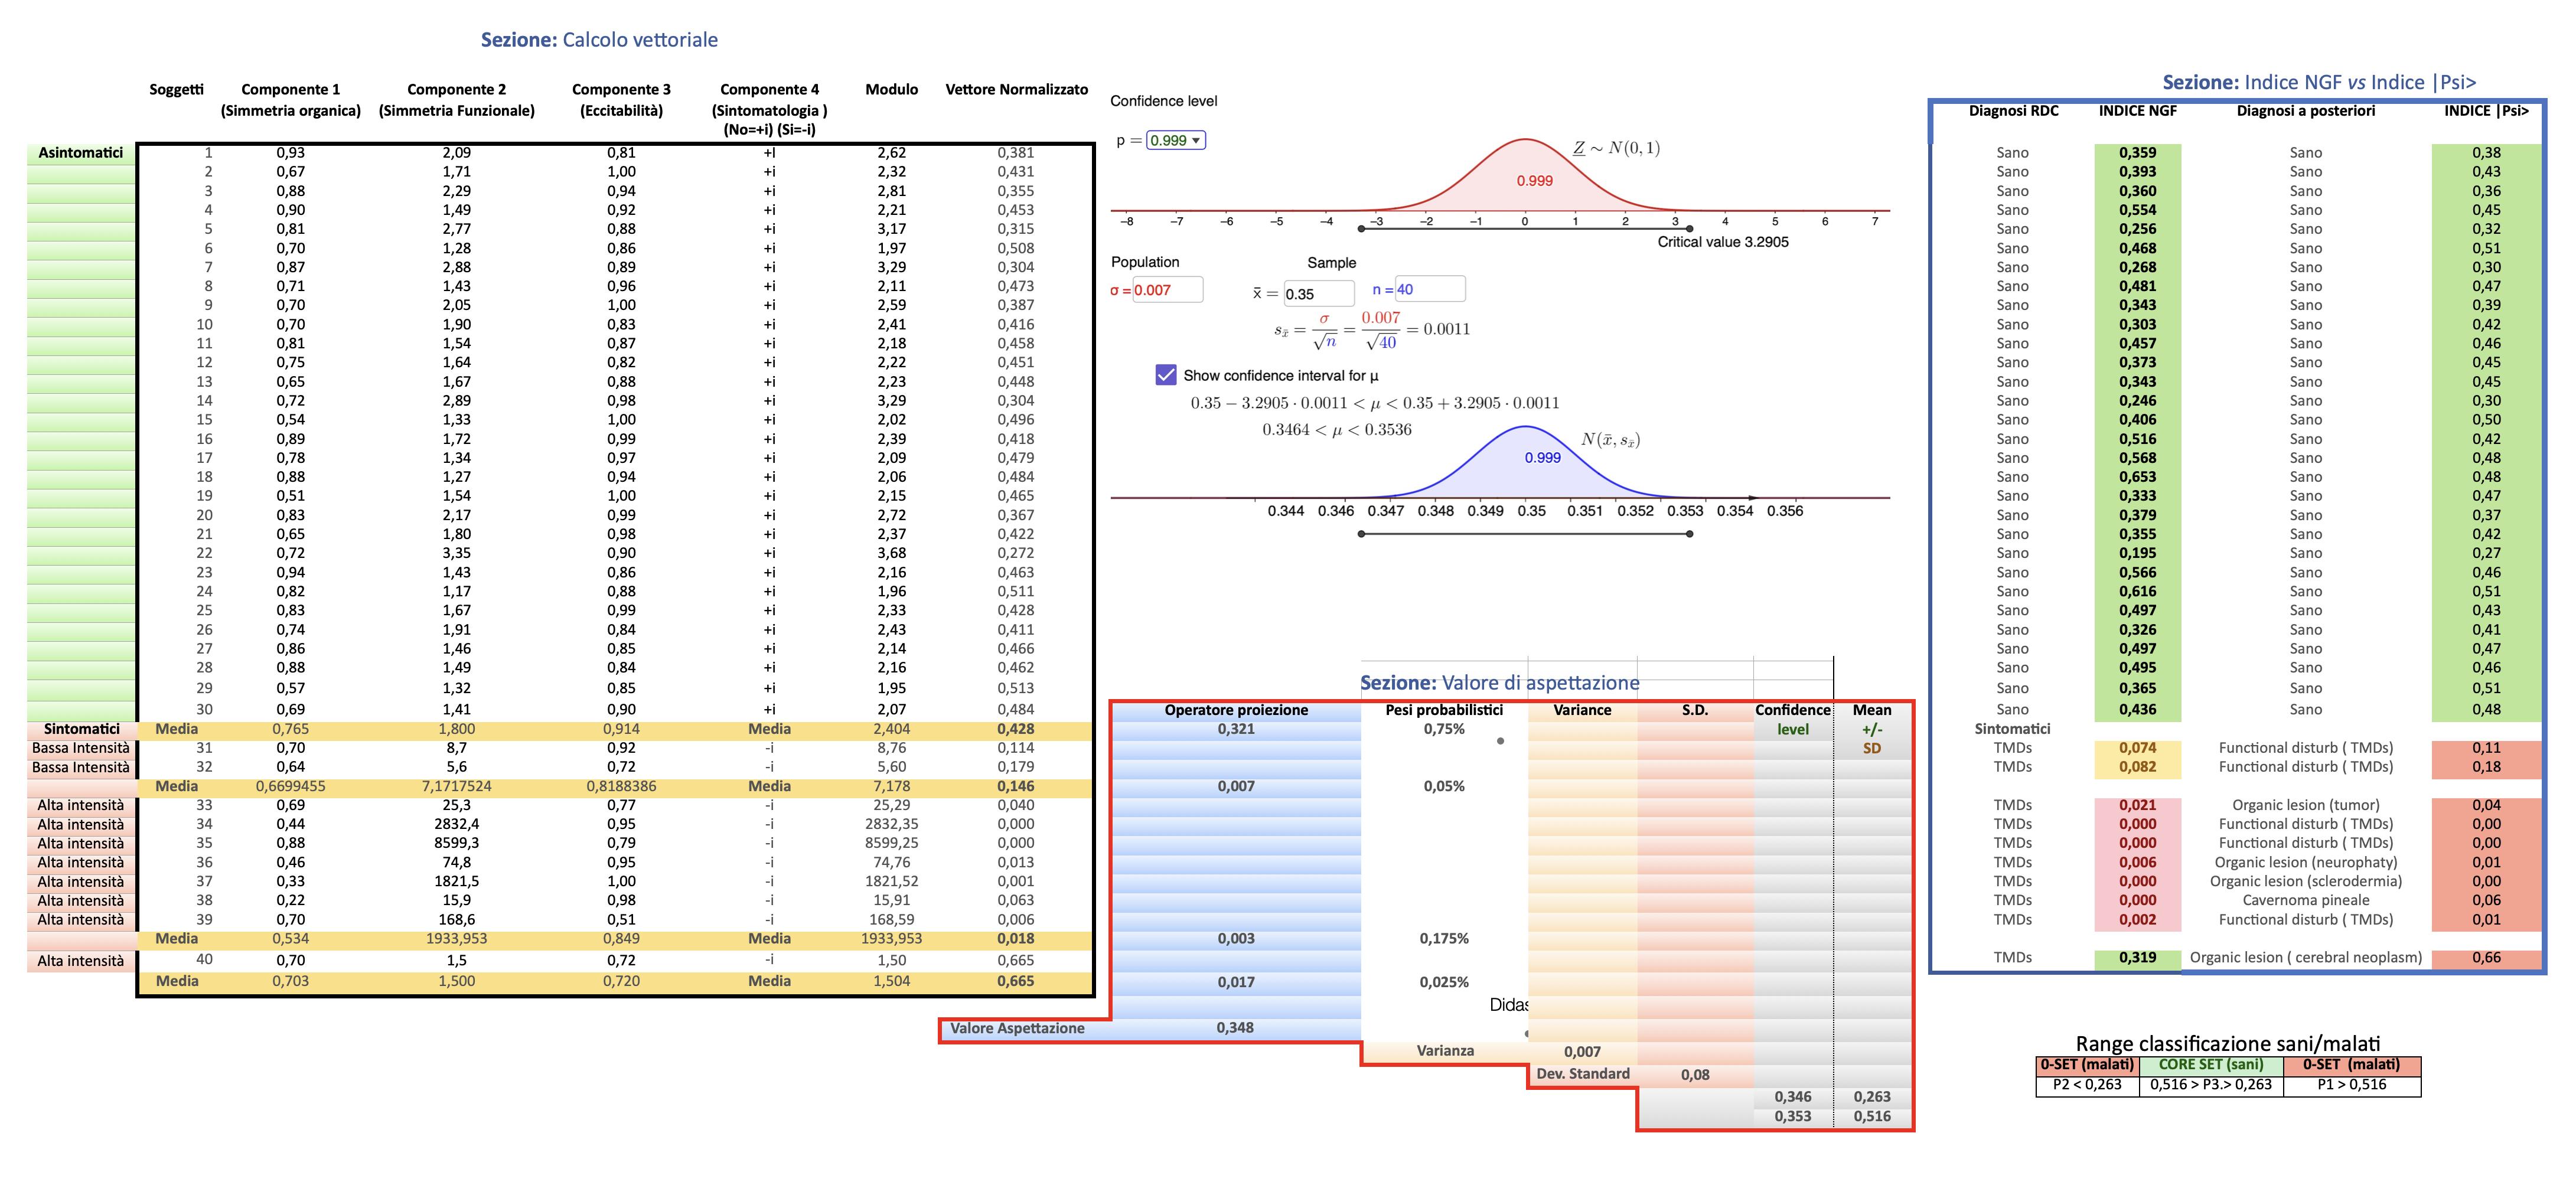
Task: Select the Operatore proiezione column header
Action: (1236, 710)
